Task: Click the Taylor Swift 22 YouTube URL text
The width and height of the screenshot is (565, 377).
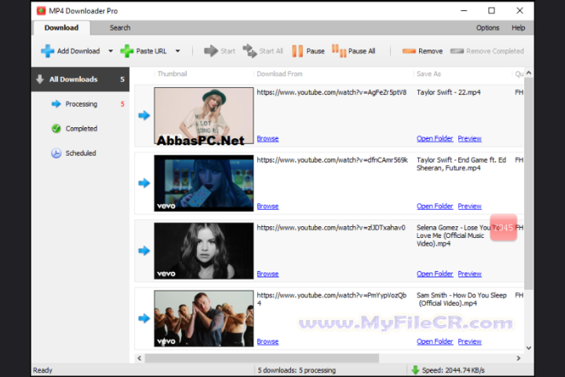Action: [x=331, y=93]
